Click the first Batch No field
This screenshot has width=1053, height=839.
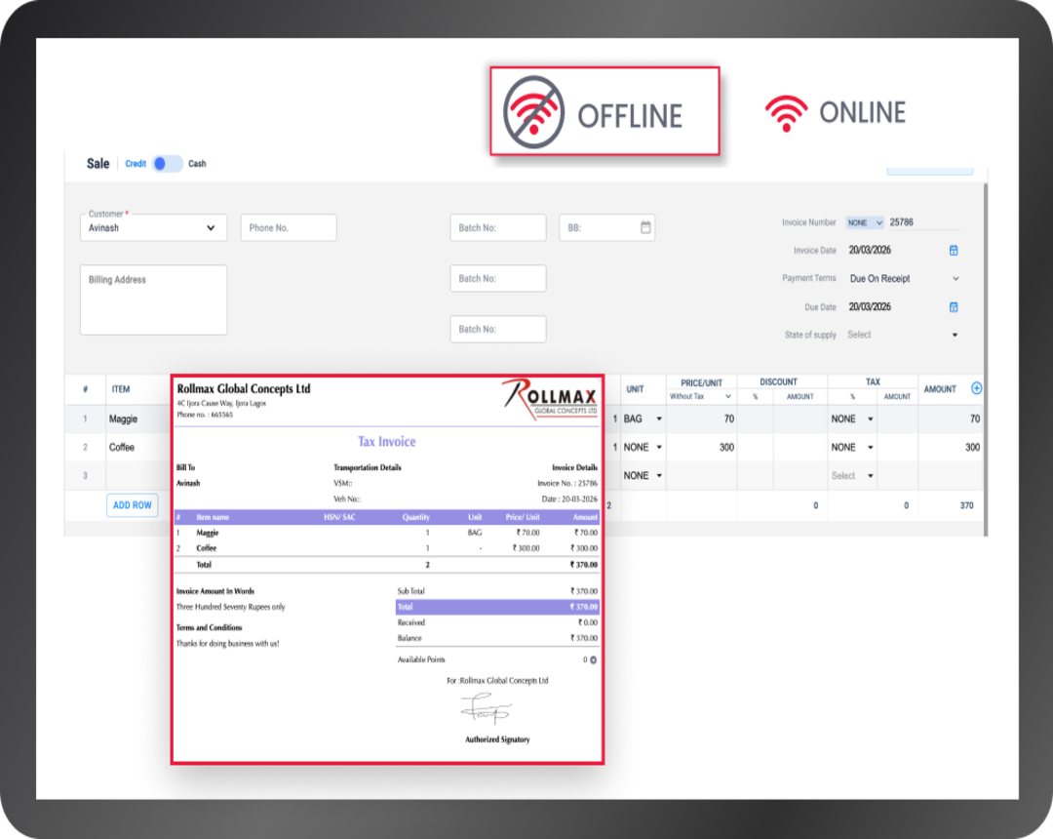tap(497, 227)
